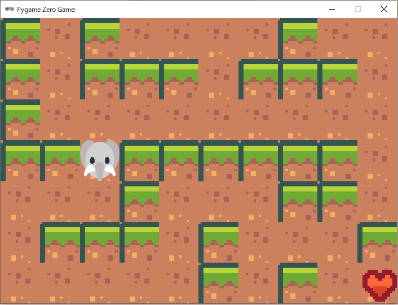The height and width of the screenshot is (305, 398).
Task: Click the grey elephant character
Action: 100,160
